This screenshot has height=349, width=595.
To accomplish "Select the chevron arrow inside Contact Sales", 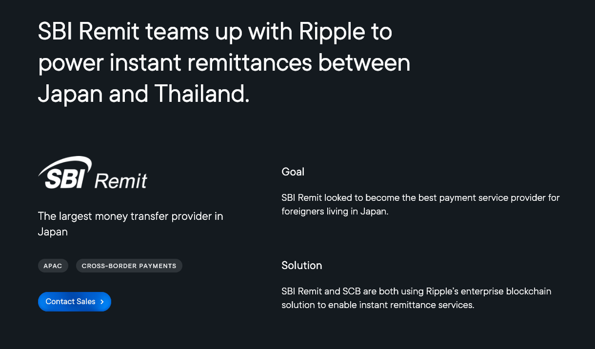I will click(x=102, y=302).
